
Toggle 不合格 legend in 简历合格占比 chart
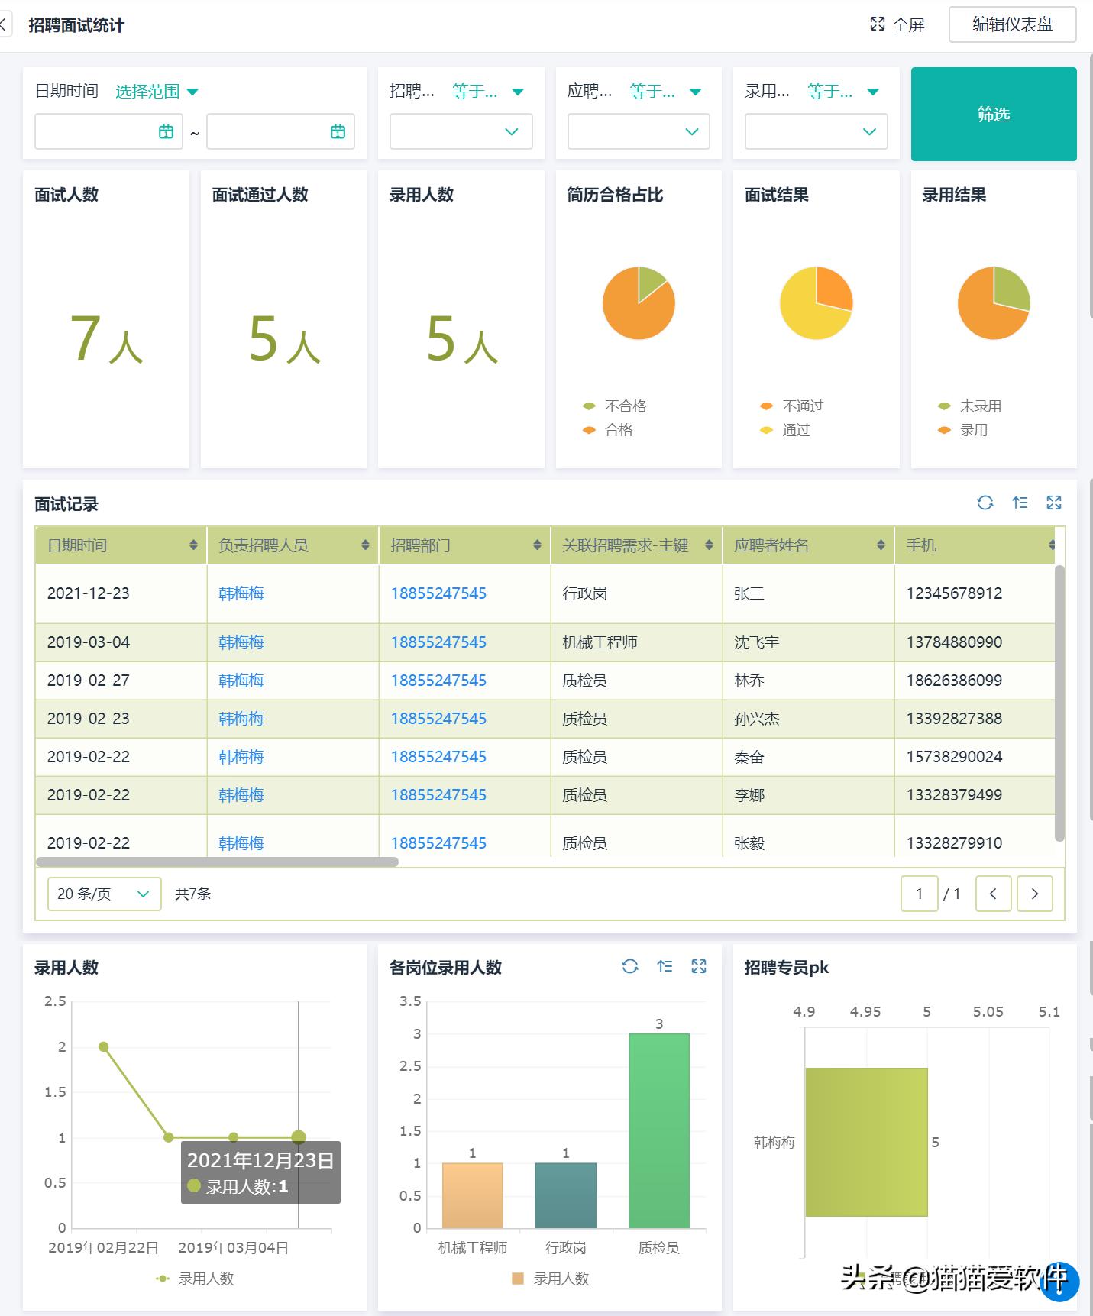pos(615,406)
